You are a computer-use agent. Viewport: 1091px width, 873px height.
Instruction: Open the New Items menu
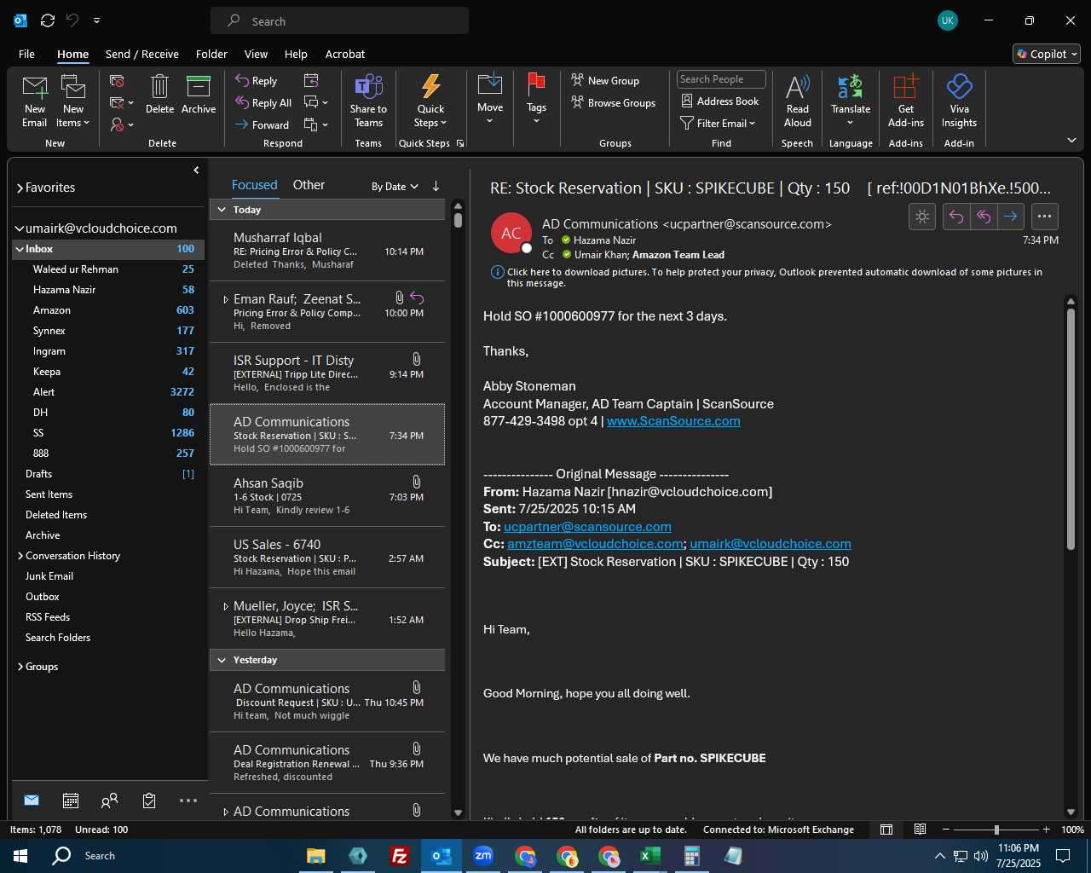coord(73,101)
